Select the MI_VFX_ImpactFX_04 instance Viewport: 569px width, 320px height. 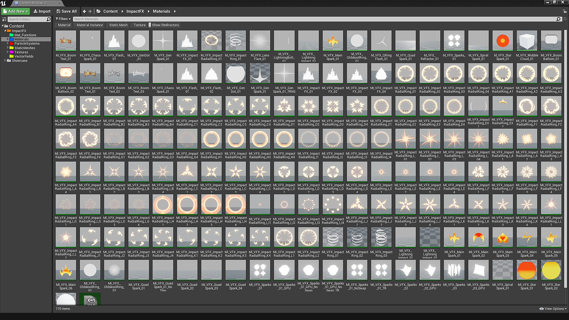(381, 78)
